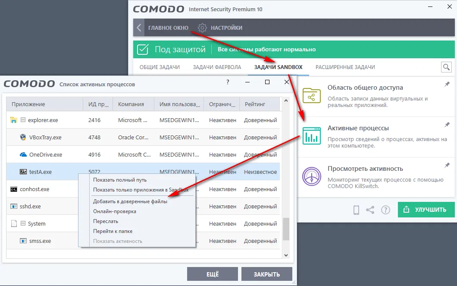This screenshot has width=457, height=286.
Task: Click the УЛУЧШИТЬ upgrade button
Action: [x=426, y=210]
